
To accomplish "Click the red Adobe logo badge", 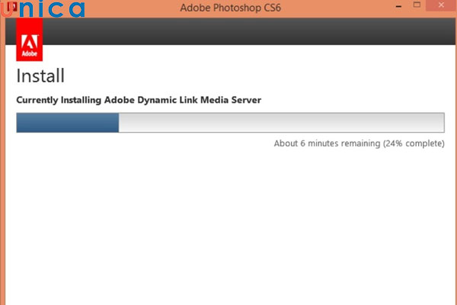I will point(29,46).
